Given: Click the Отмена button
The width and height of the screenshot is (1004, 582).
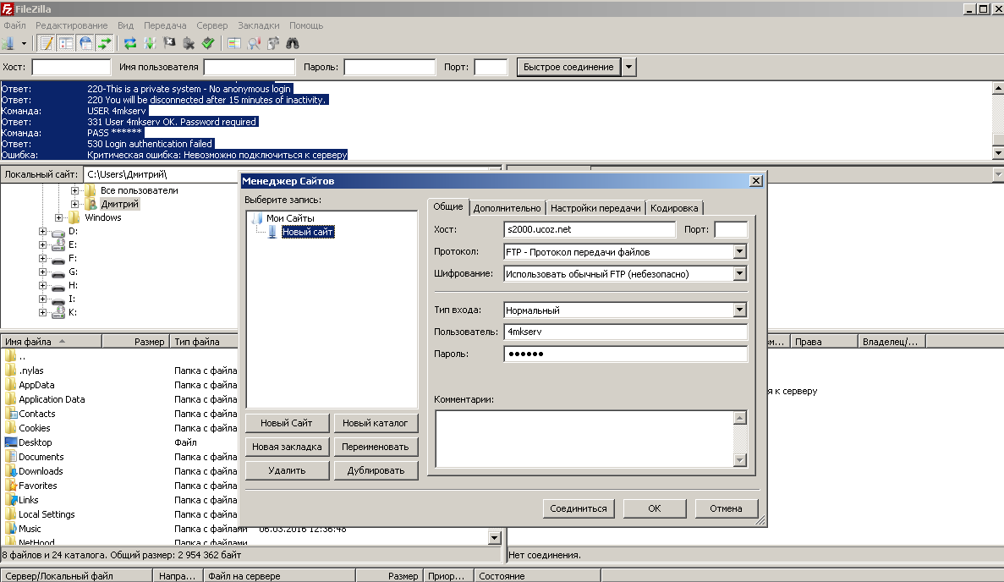Looking at the screenshot, I should point(726,508).
